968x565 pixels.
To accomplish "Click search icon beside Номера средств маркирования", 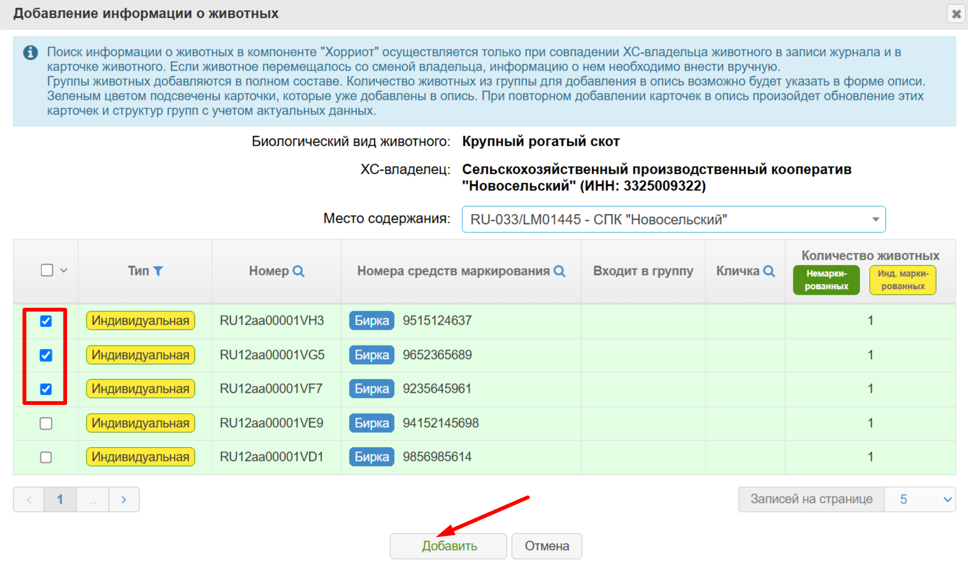I will click(x=559, y=271).
